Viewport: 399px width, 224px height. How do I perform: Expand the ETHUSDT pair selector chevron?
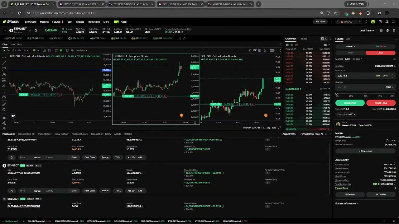[x=30, y=30]
